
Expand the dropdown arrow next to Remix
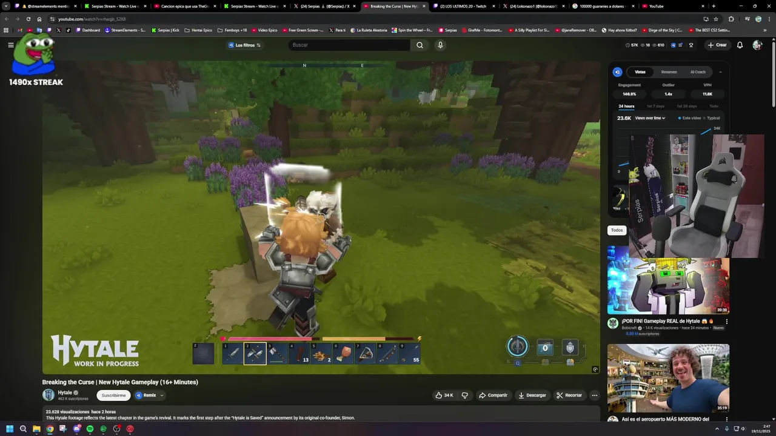tap(162, 395)
